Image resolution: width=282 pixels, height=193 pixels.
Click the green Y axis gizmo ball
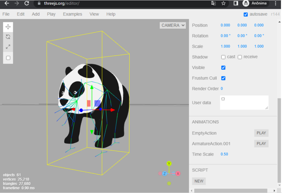click(x=169, y=164)
